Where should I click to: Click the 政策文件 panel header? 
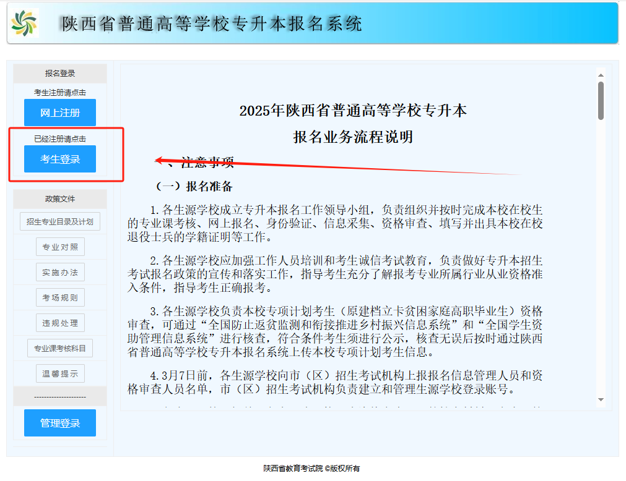[x=59, y=198]
